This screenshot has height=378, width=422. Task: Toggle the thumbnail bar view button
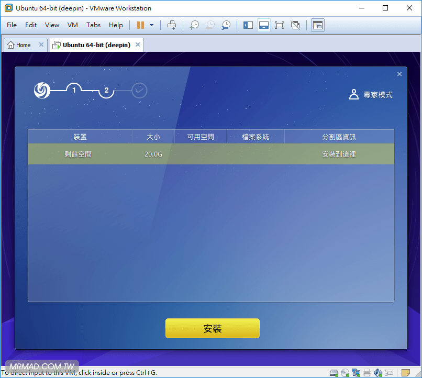[x=264, y=25]
